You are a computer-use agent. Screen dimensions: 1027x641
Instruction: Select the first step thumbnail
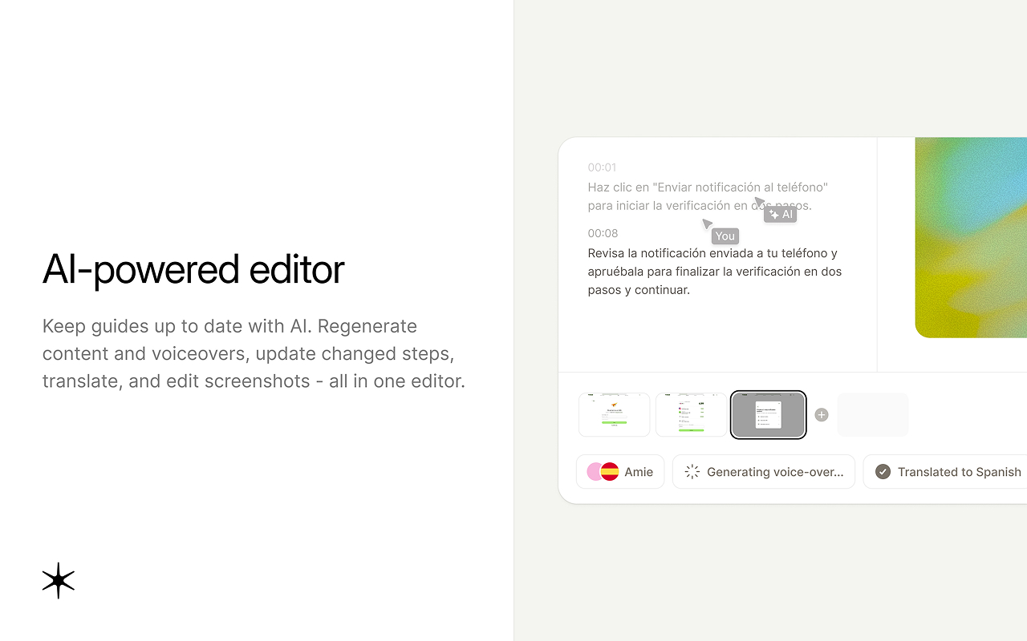click(615, 415)
